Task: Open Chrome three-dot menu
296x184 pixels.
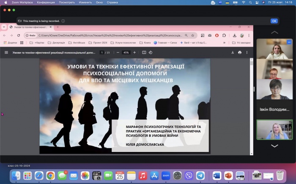Action: 249,35
